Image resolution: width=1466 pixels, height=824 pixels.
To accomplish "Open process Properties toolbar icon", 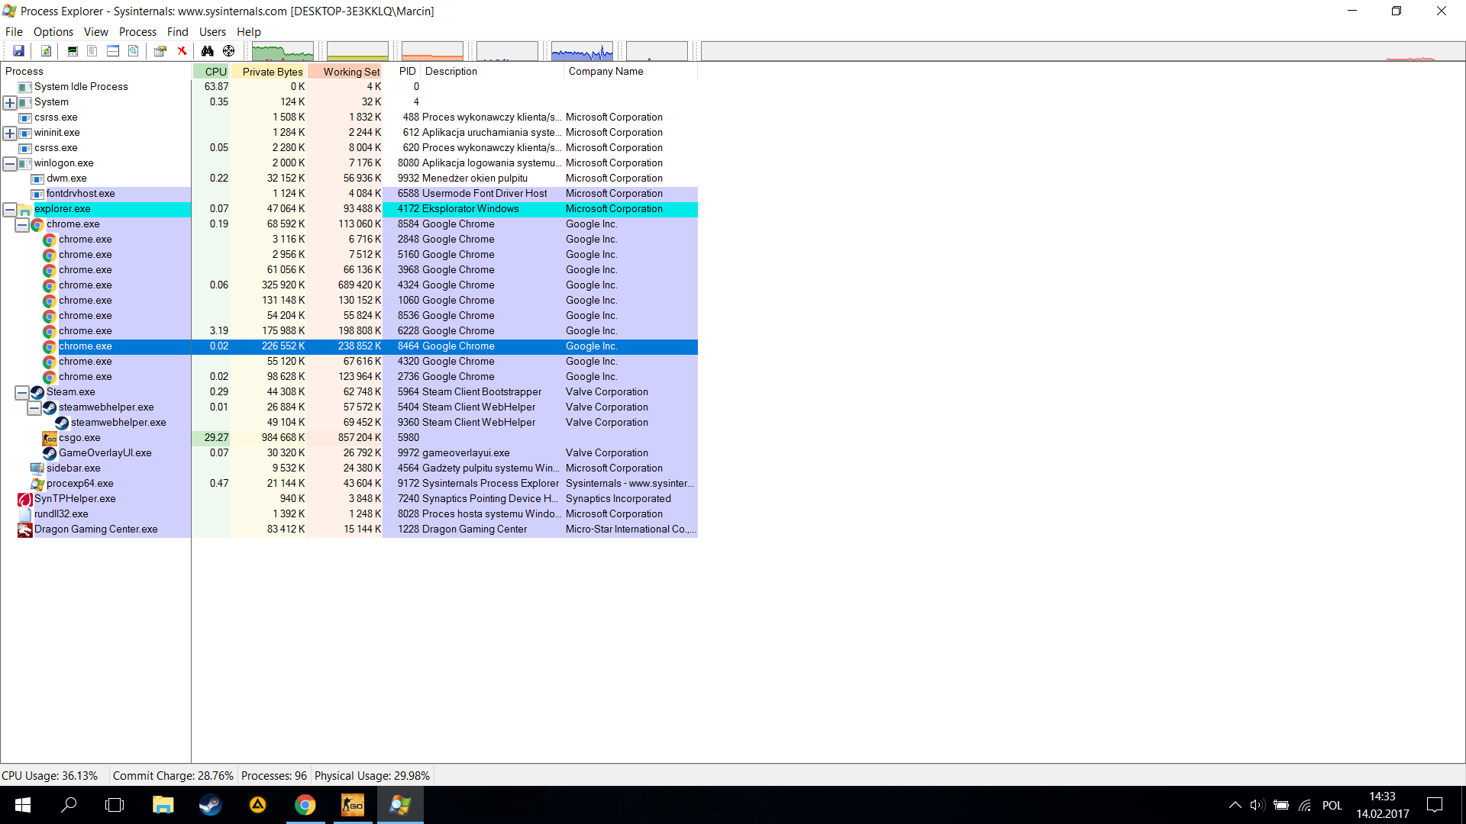I will click(160, 51).
